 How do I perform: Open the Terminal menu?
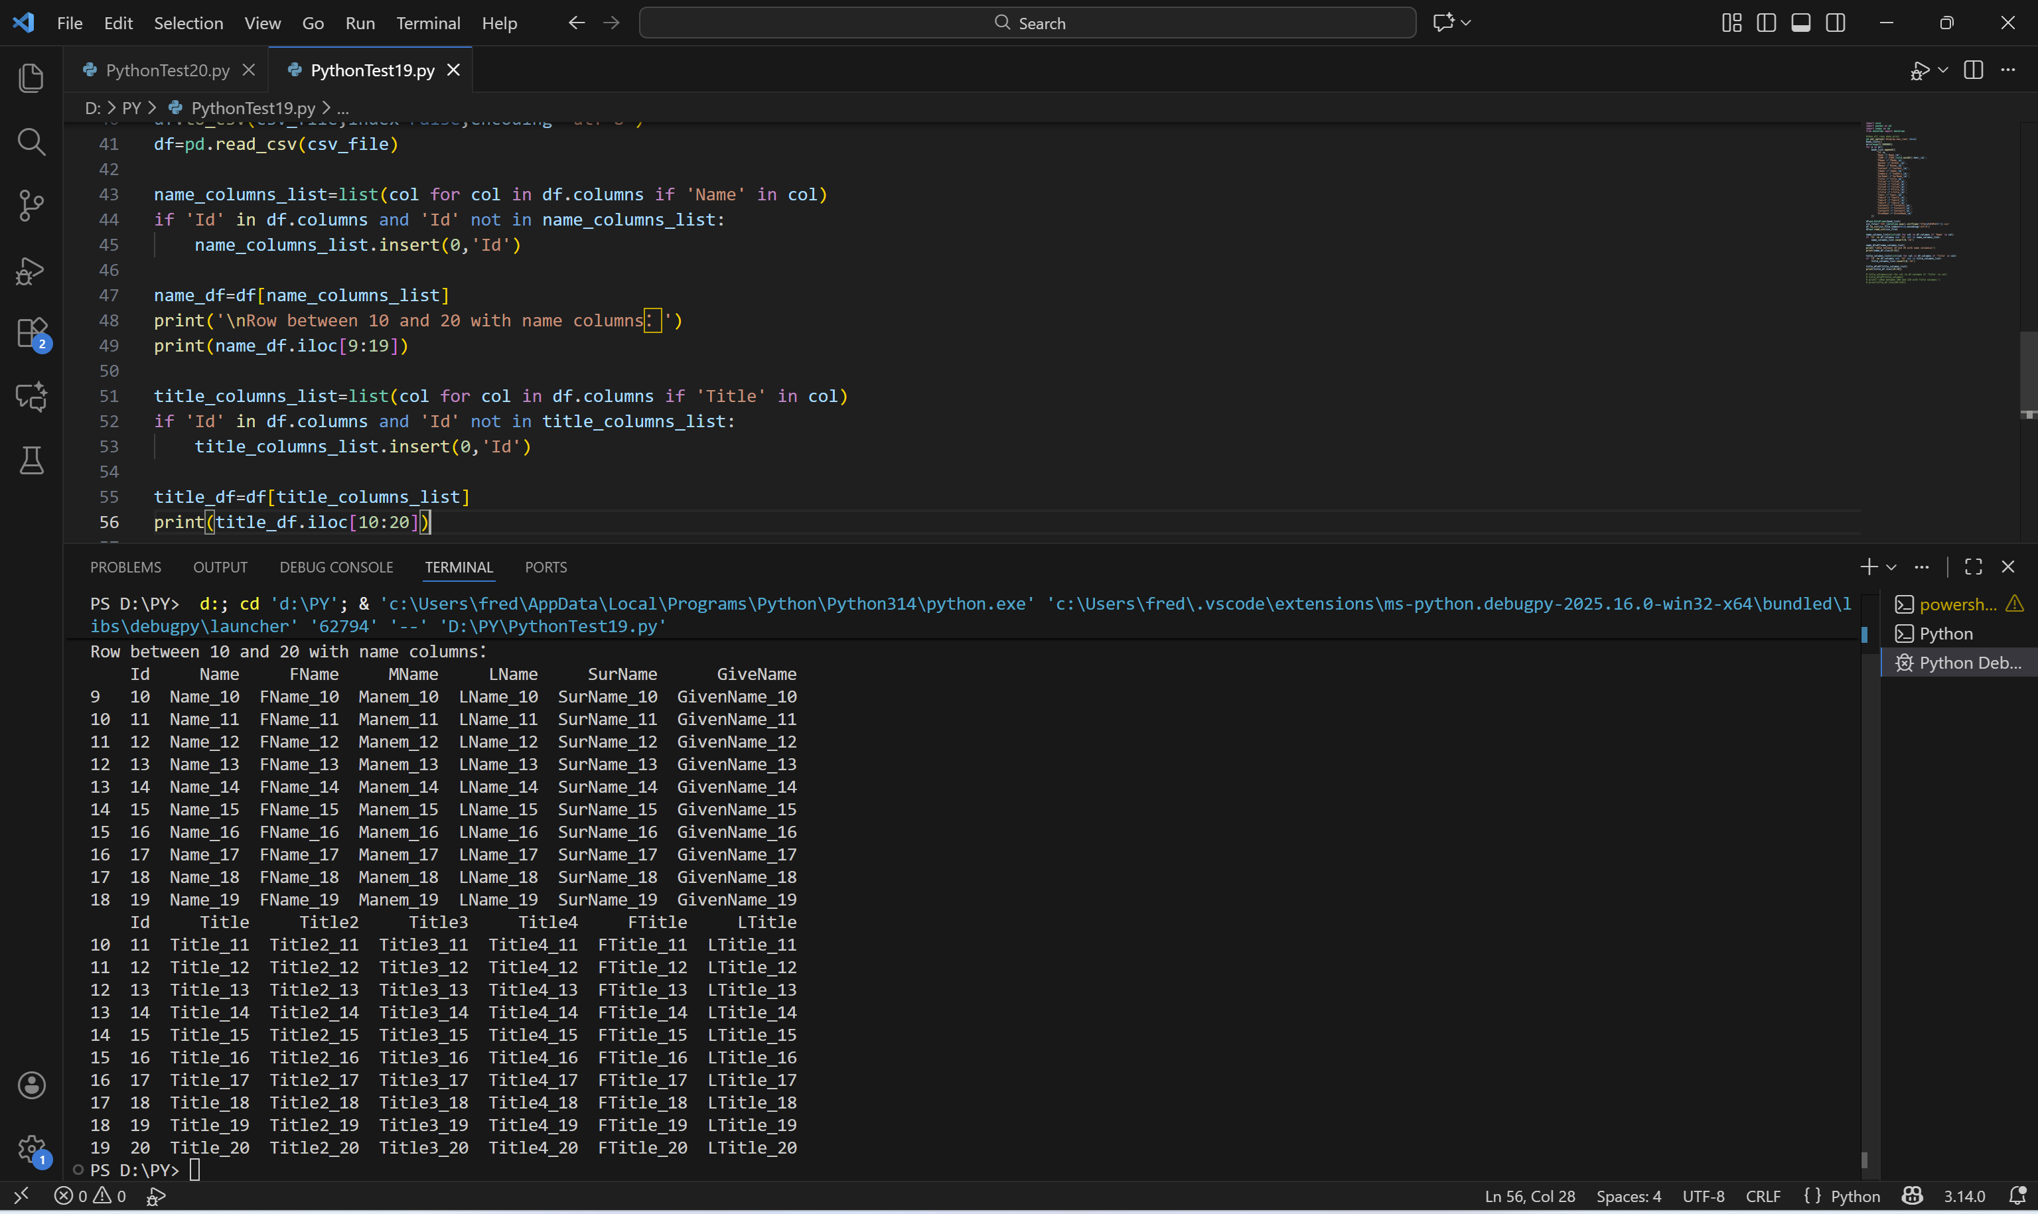[428, 23]
